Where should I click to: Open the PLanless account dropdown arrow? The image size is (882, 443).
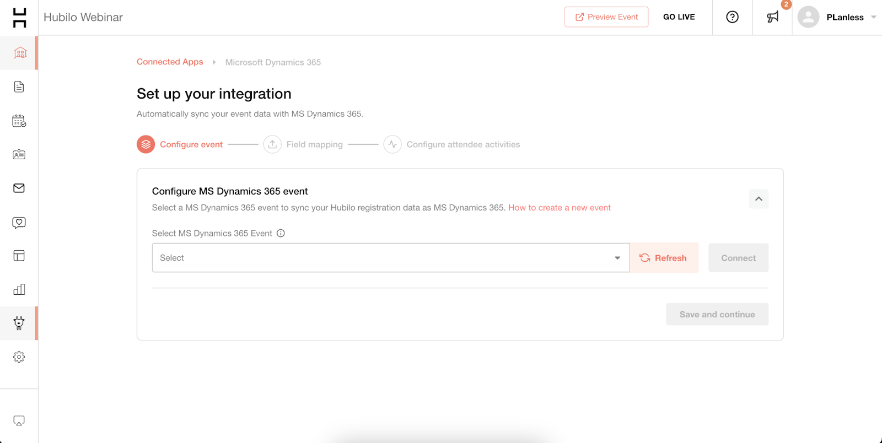point(874,17)
